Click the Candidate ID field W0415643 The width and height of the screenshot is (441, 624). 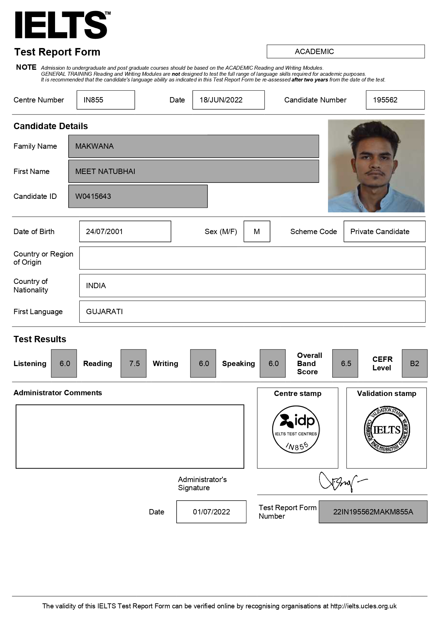(x=138, y=196)
